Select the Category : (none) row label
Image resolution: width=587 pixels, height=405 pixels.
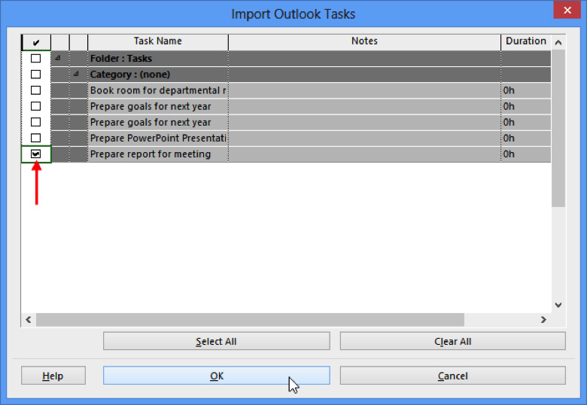pos(130,74)
